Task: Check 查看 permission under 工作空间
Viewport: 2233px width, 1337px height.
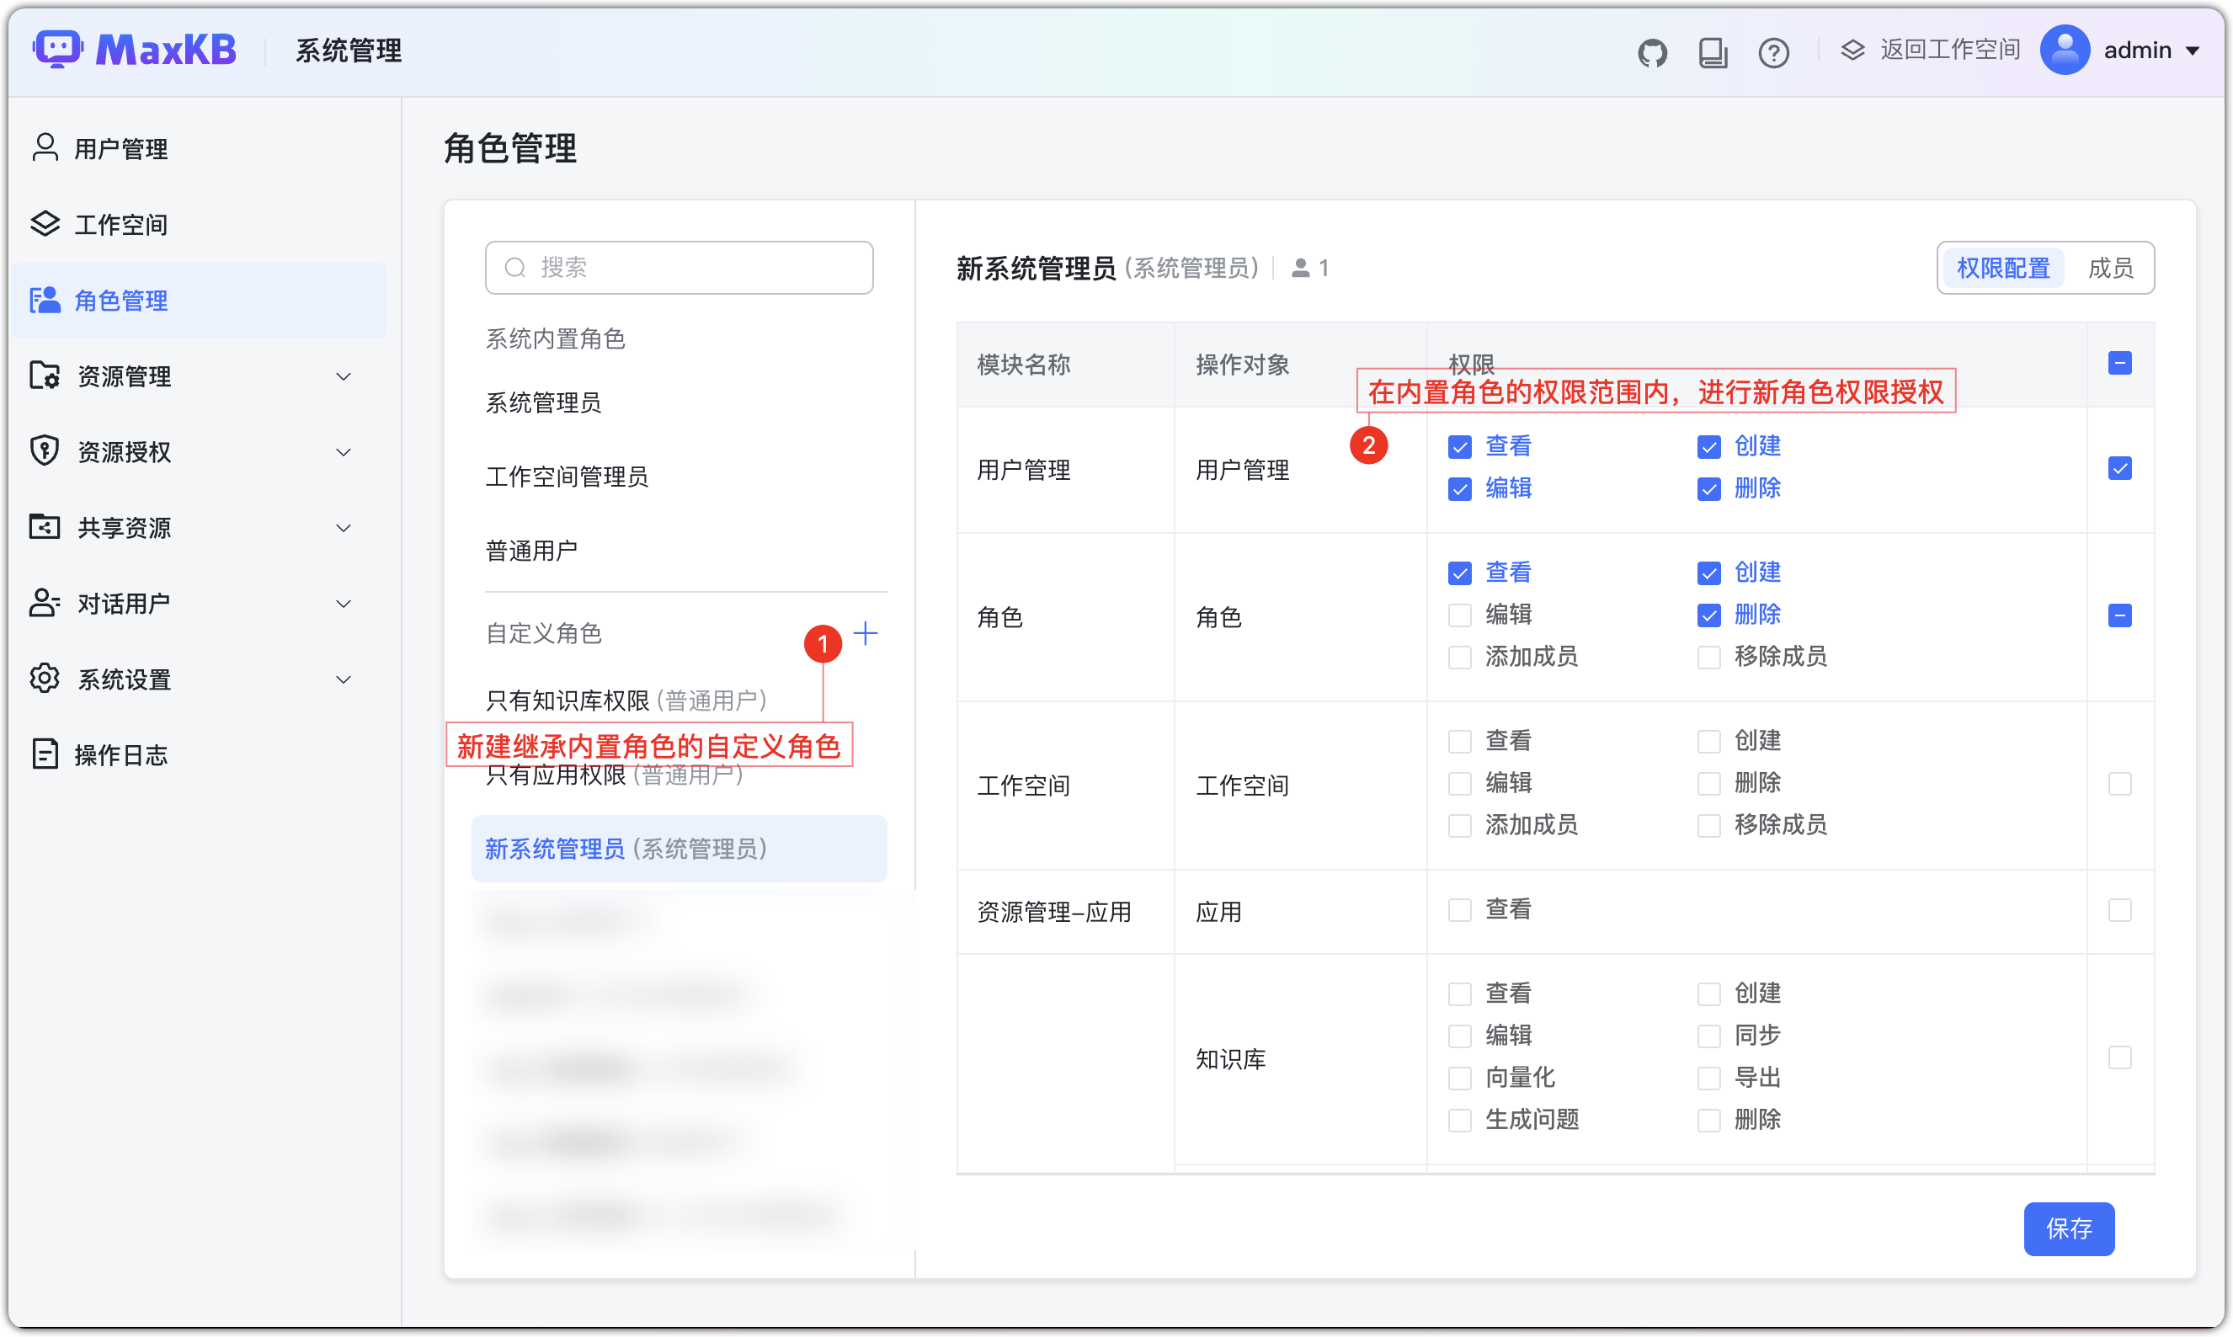Action: pyautogui.click(x=1459, y=741)
